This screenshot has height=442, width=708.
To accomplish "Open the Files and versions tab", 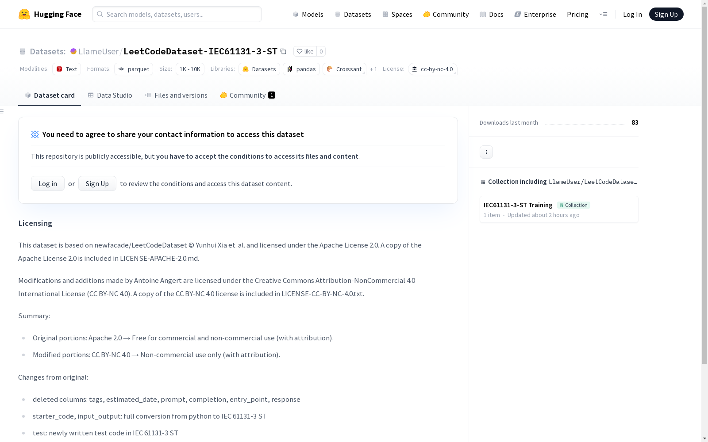I will click(176, 95).
